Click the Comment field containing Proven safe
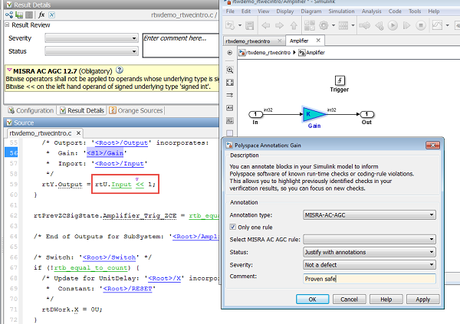Image resolution: width=460 pixels, height=324 pixels. point(370,279)
